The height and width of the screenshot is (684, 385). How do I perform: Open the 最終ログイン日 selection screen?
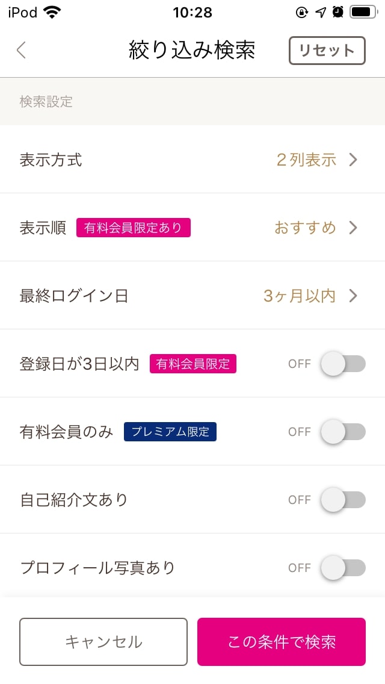tap(192, 296)
